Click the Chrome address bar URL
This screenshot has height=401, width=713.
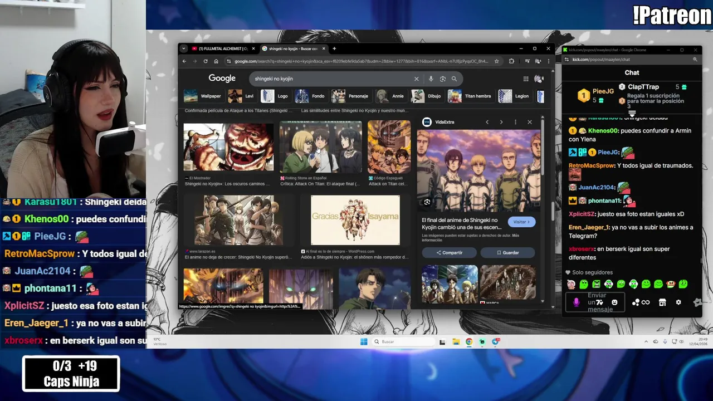(361, 61)
